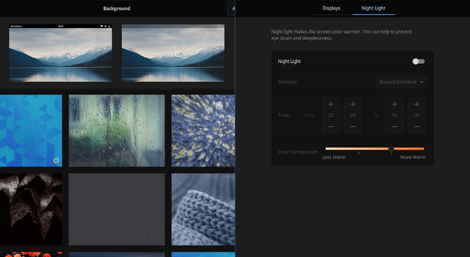Choose the dark leaves wallpaper
This screenshot has width=470, height=257.
tap(31, 209)
